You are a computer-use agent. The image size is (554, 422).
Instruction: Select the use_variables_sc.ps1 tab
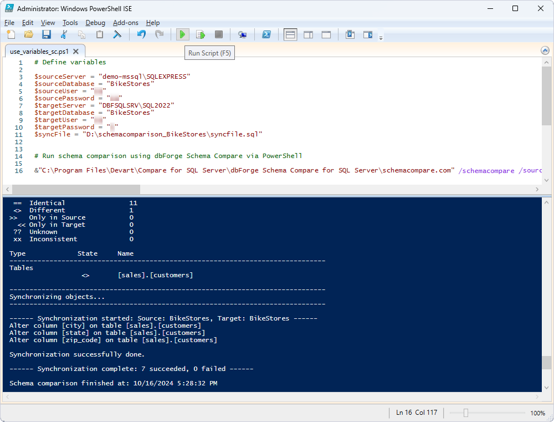click(x=39, y=51)
